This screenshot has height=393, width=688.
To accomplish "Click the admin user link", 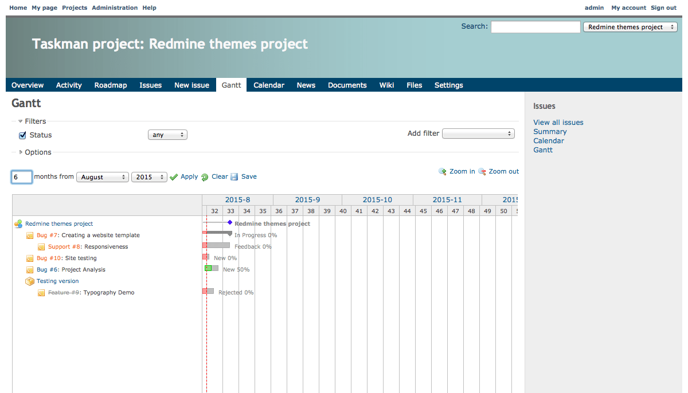I will pyautogui.click(x=594, y=7).
